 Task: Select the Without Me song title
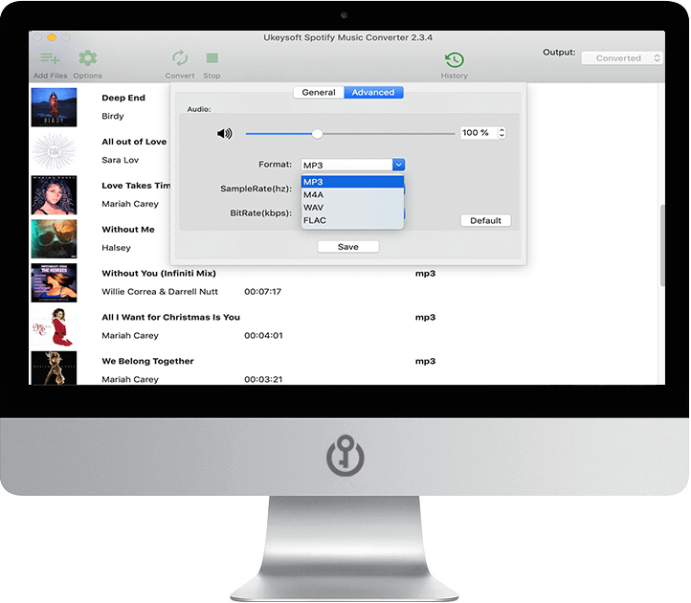[x=128, y=230]
